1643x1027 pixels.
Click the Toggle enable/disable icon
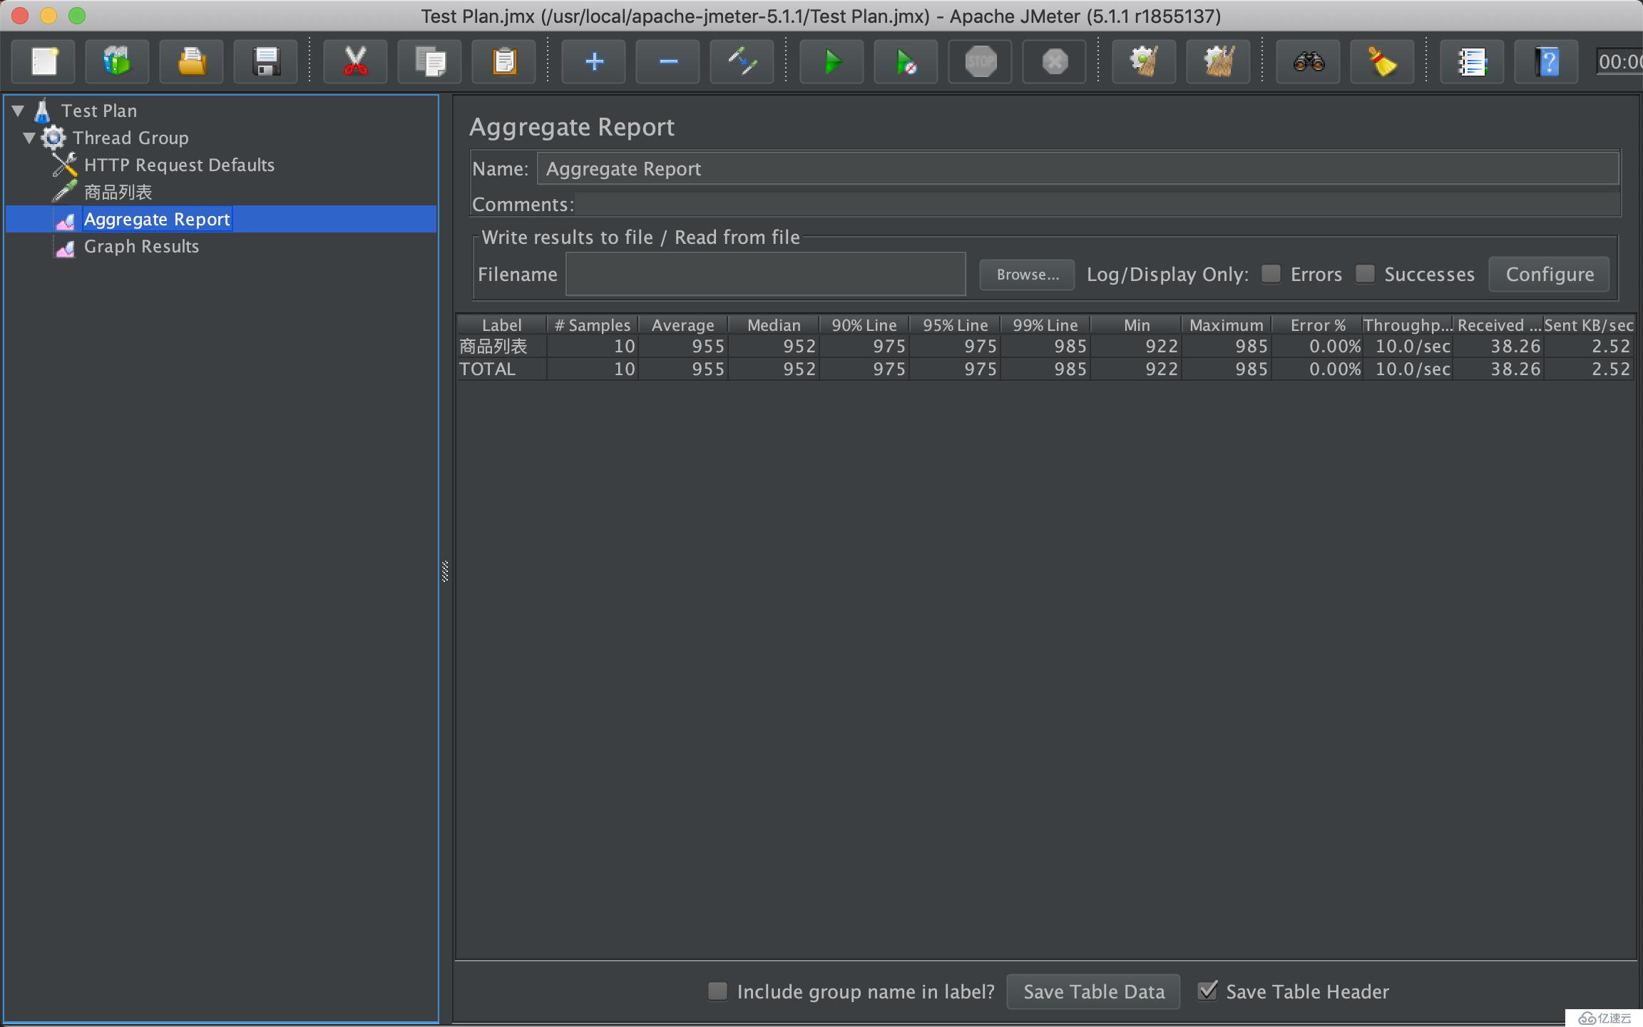742,61
